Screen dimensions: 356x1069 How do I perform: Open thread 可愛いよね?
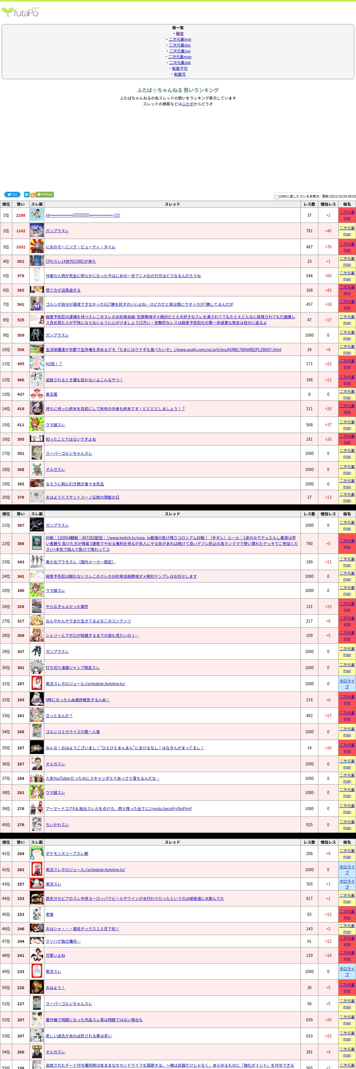(55, 955)
